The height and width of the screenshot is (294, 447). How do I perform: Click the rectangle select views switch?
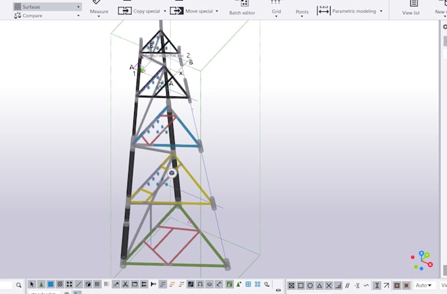point(135,284)
